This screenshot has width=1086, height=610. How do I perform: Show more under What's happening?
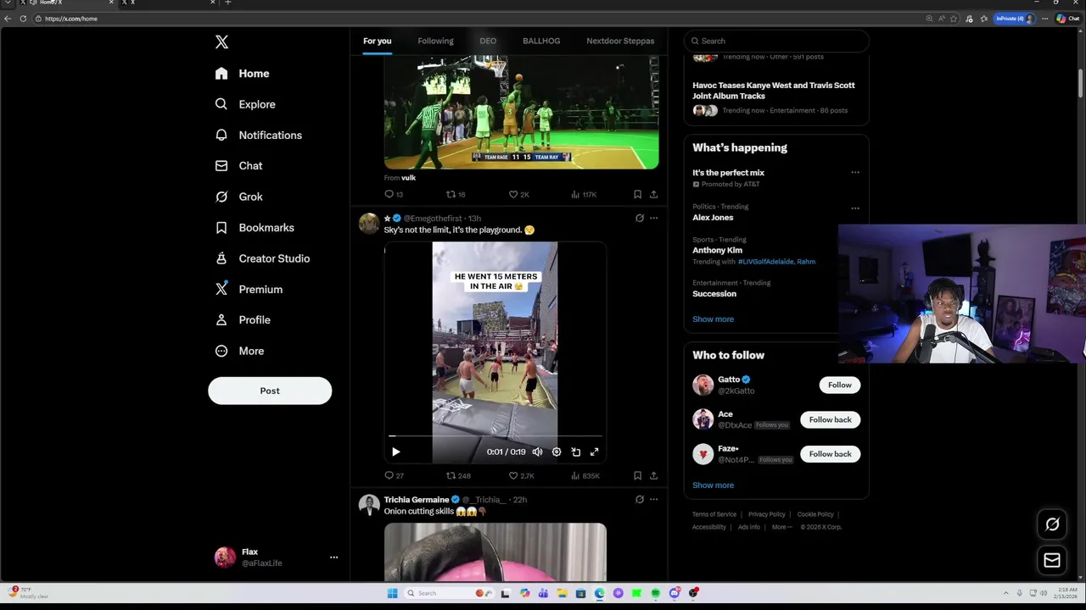(713, 319)
